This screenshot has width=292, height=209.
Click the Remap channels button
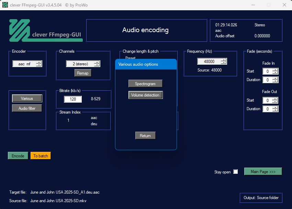(83, 73)
